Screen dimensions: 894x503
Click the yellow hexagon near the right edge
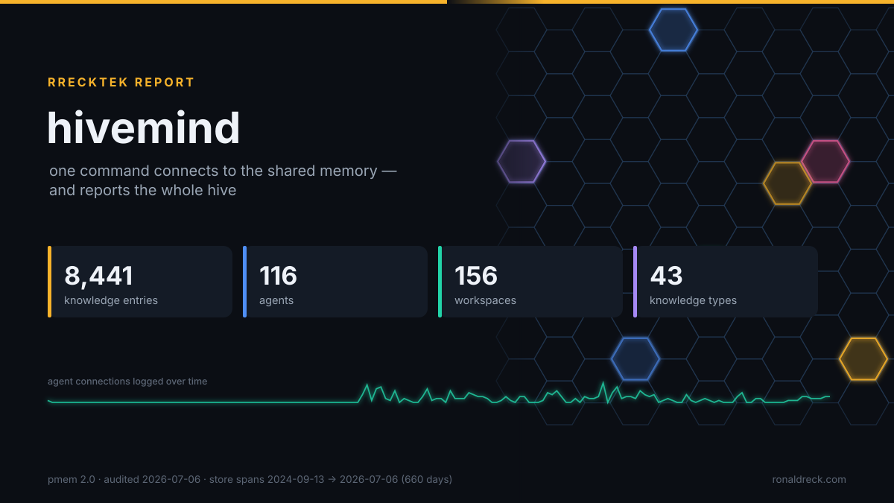pos(863,358)
